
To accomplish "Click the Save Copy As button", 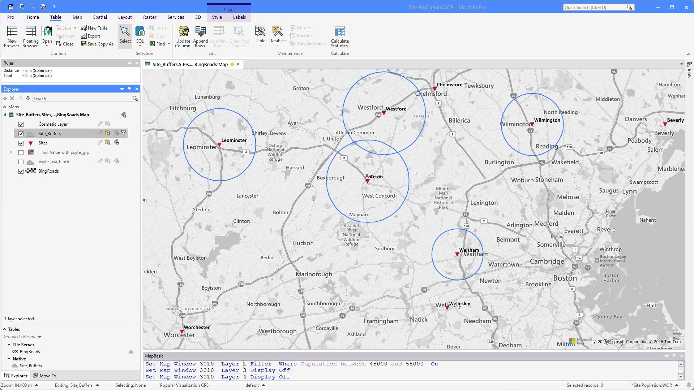I will click(97, 44).
